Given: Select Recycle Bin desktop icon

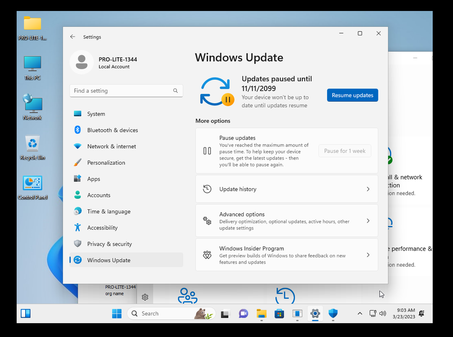Looking at the screenshot, I should (32, 147).
